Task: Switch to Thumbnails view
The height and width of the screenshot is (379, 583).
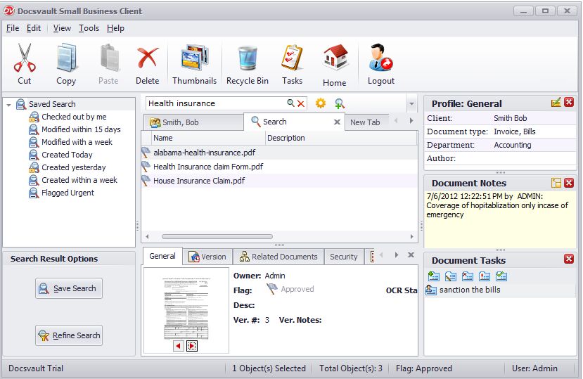Action: pyautogui.click(x=194, y=59)
